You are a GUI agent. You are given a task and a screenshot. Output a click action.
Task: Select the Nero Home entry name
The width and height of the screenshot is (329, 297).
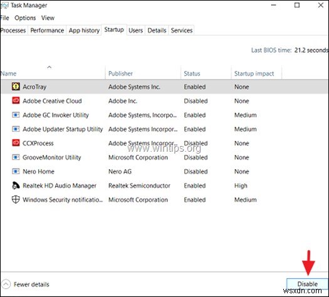point(39,172)
